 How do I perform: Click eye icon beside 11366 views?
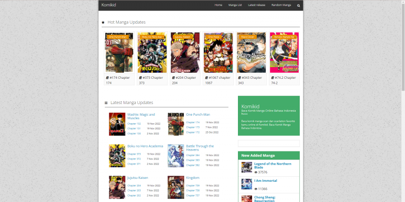[x=256, y=189]
